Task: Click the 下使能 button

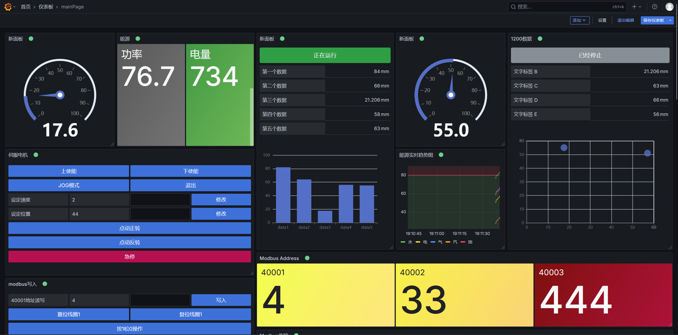Action: (191, 171)
